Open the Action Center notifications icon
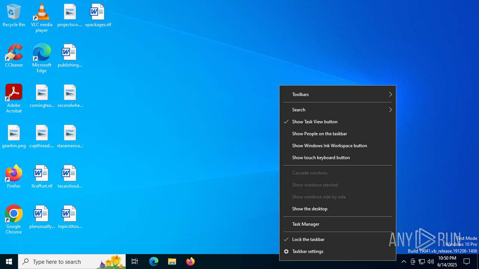This screenshot has height=269, width=479. tap(467, 262)
